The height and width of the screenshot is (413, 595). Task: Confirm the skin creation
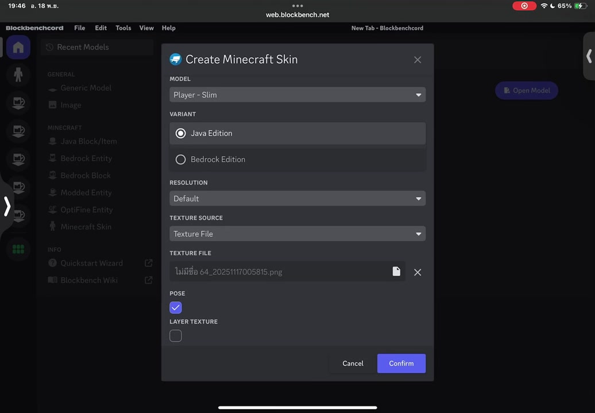point(401,363)
